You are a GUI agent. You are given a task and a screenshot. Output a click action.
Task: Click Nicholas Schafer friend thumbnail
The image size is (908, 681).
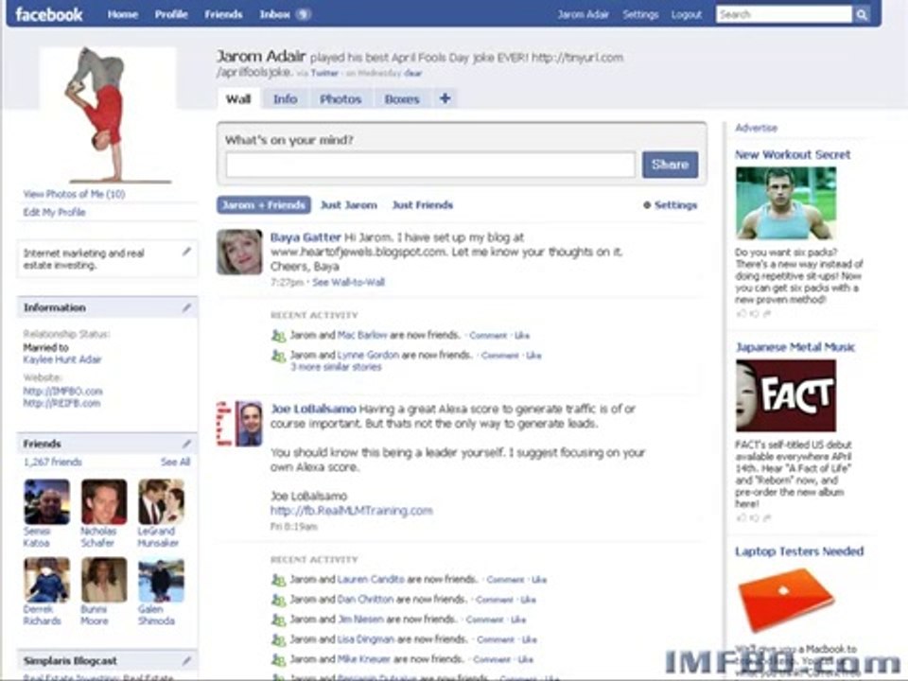point(104,501)
